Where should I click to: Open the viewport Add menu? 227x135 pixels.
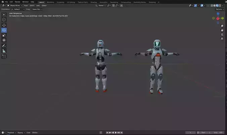38,6
